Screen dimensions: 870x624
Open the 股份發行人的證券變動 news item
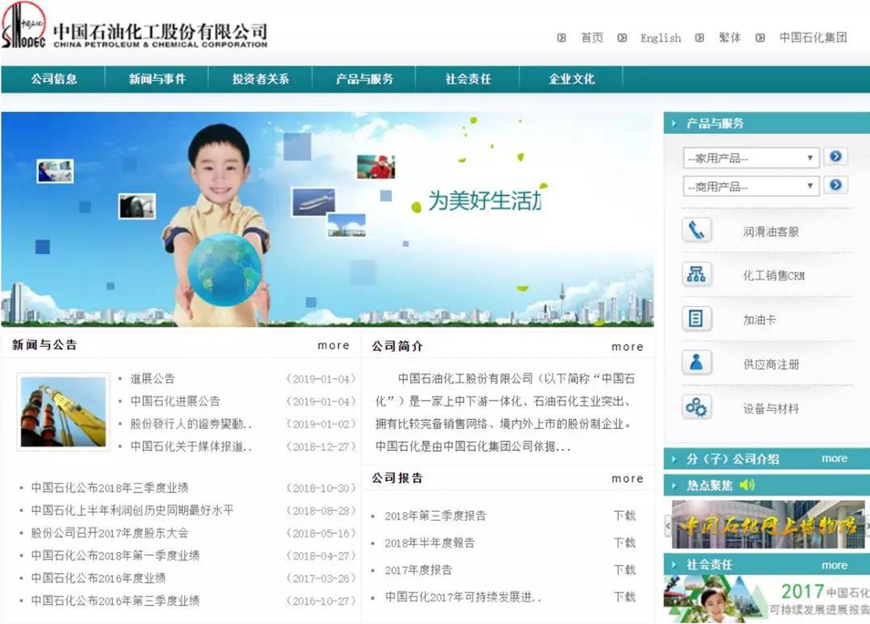coord(191,424)
